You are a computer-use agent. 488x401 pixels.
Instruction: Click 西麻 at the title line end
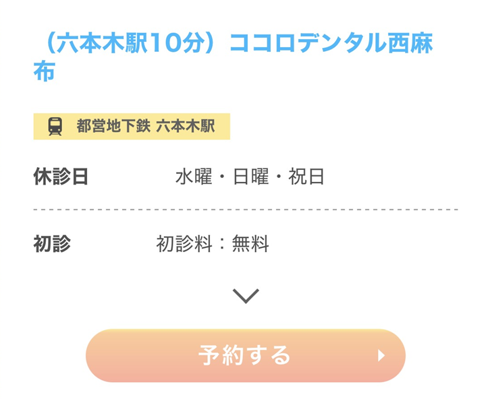coord(409,43)
